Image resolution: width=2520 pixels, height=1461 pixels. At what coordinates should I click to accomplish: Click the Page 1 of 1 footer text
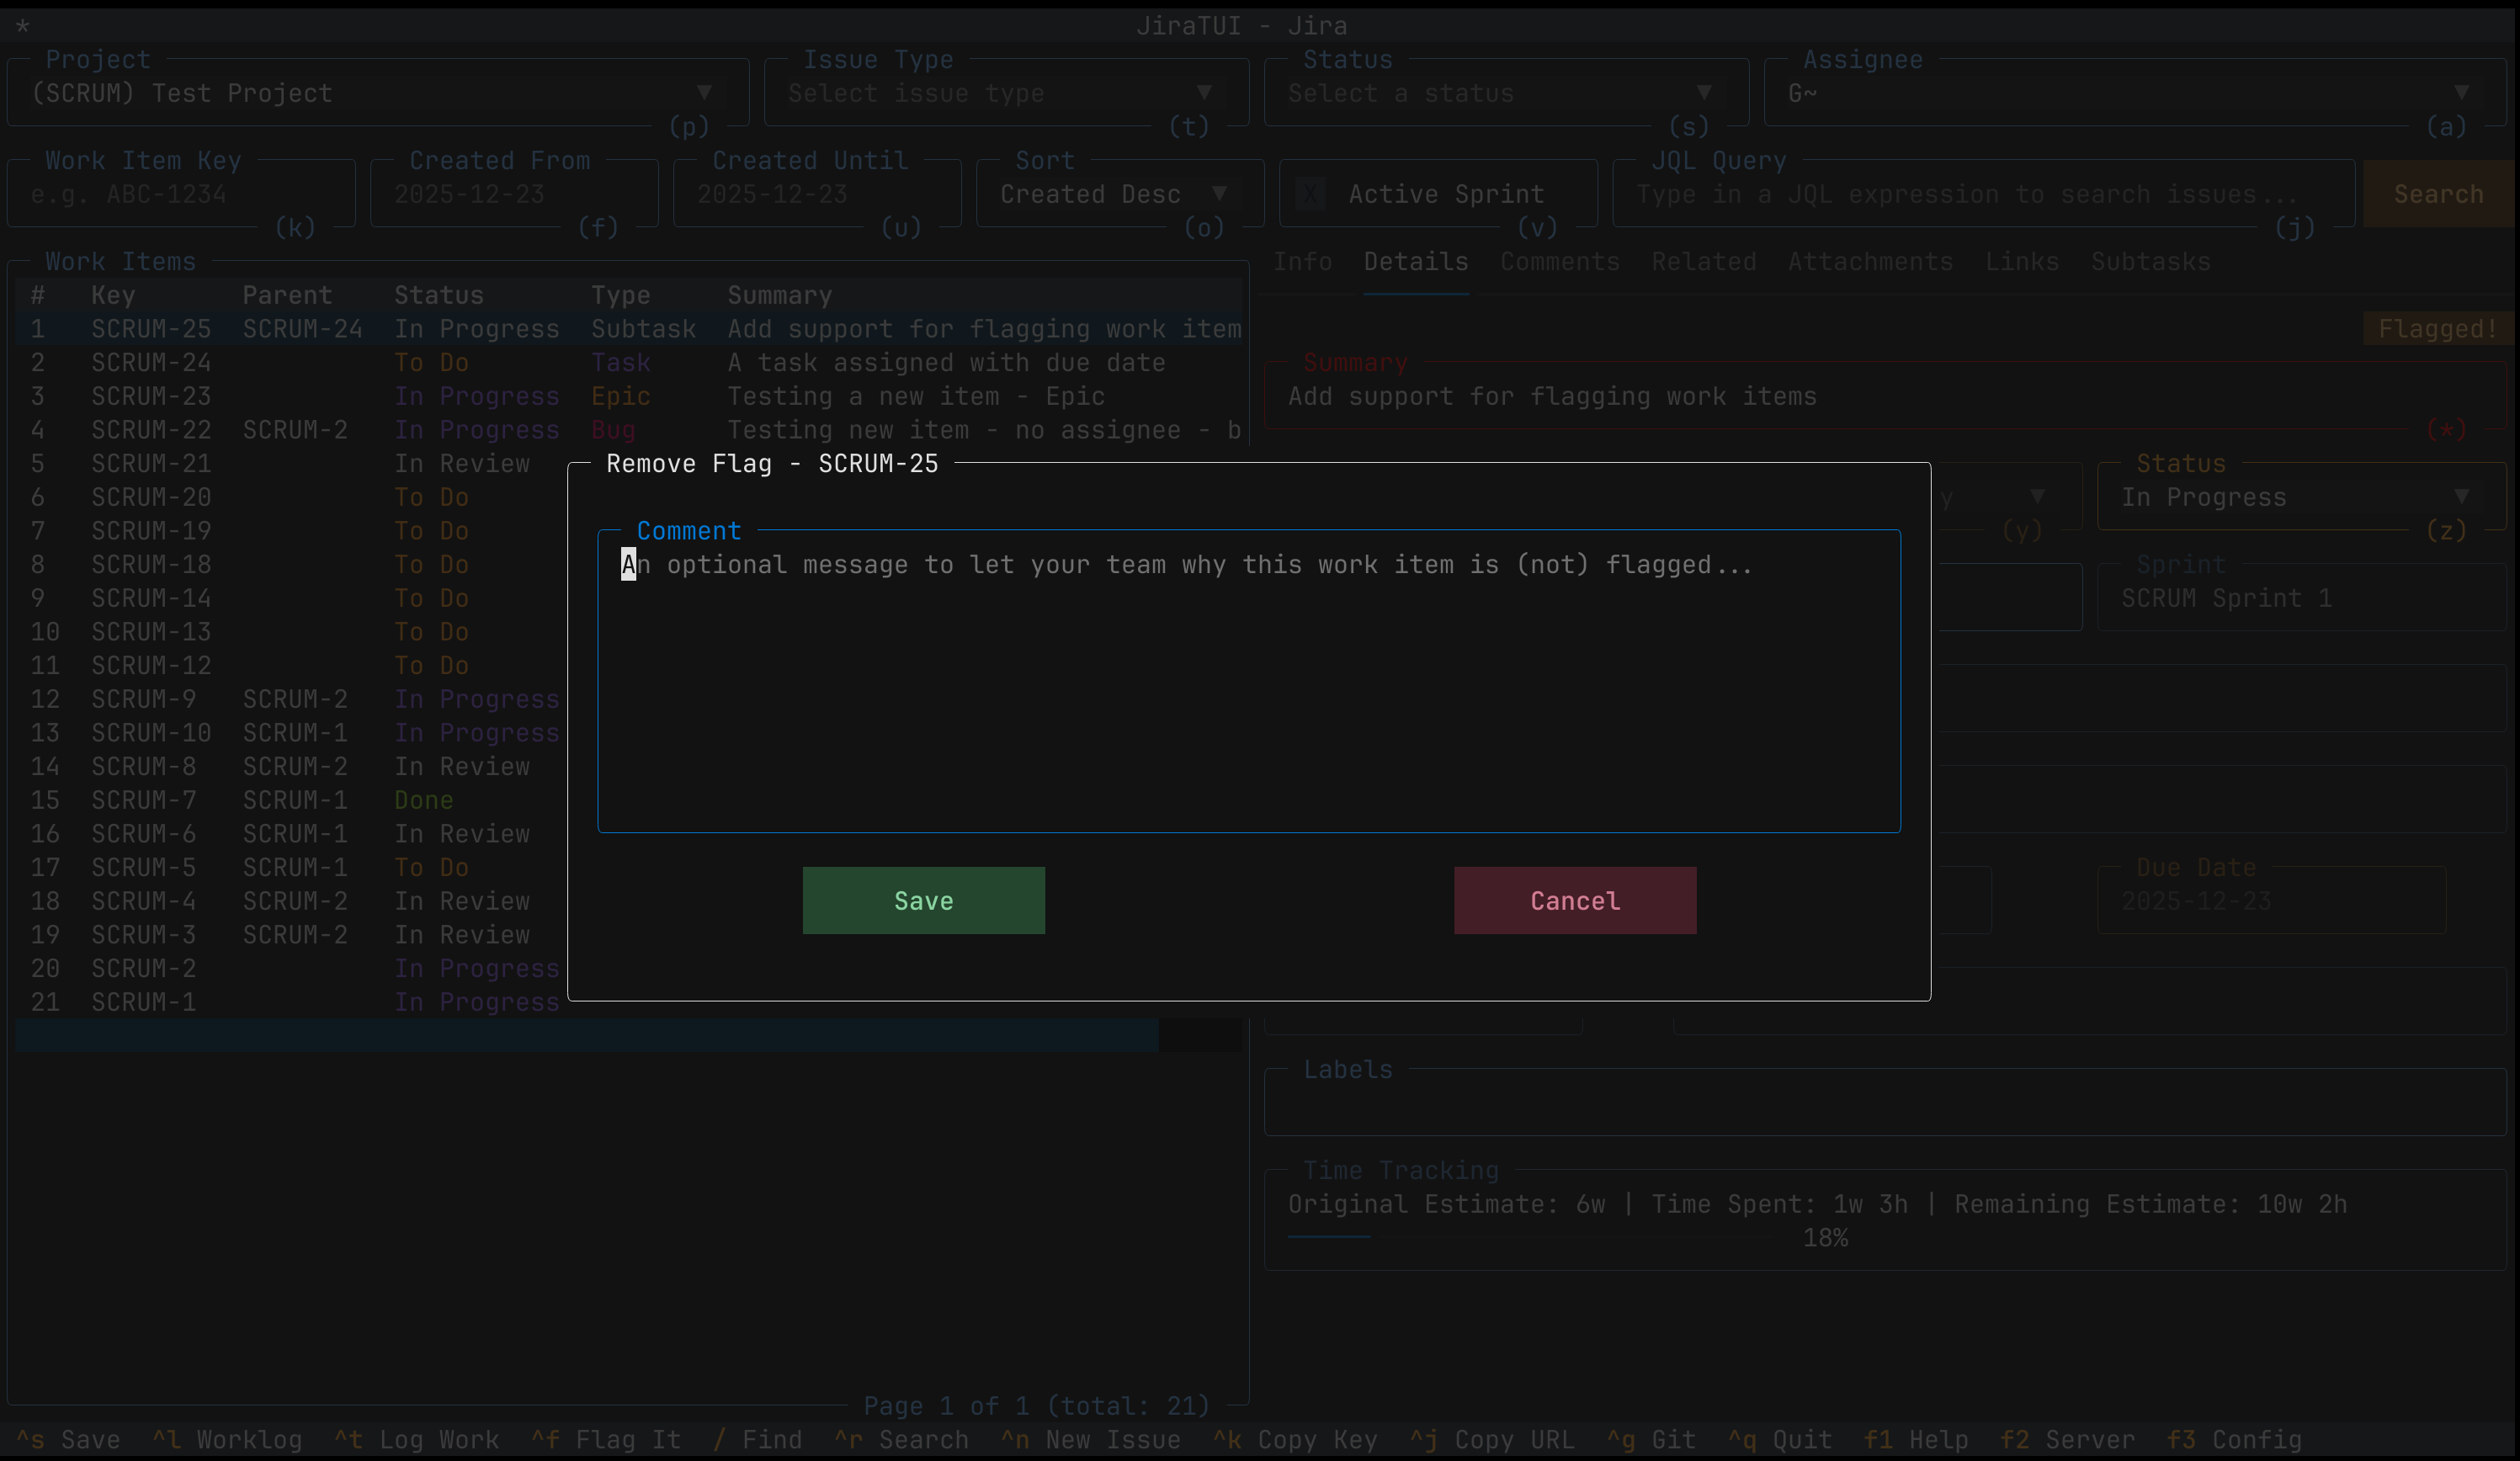(x=1037, y=1406)
